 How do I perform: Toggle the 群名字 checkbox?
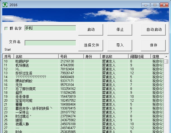(6, 29)
